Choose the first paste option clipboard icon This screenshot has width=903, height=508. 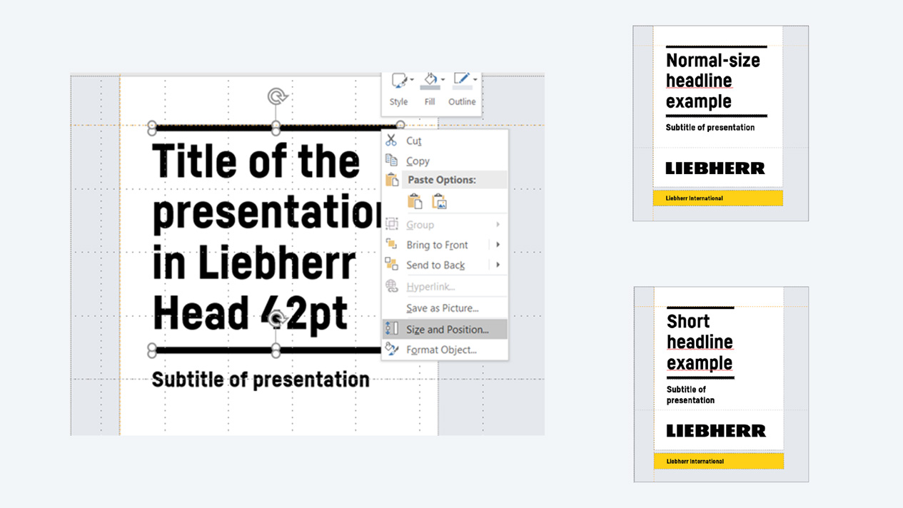point(415,202)
